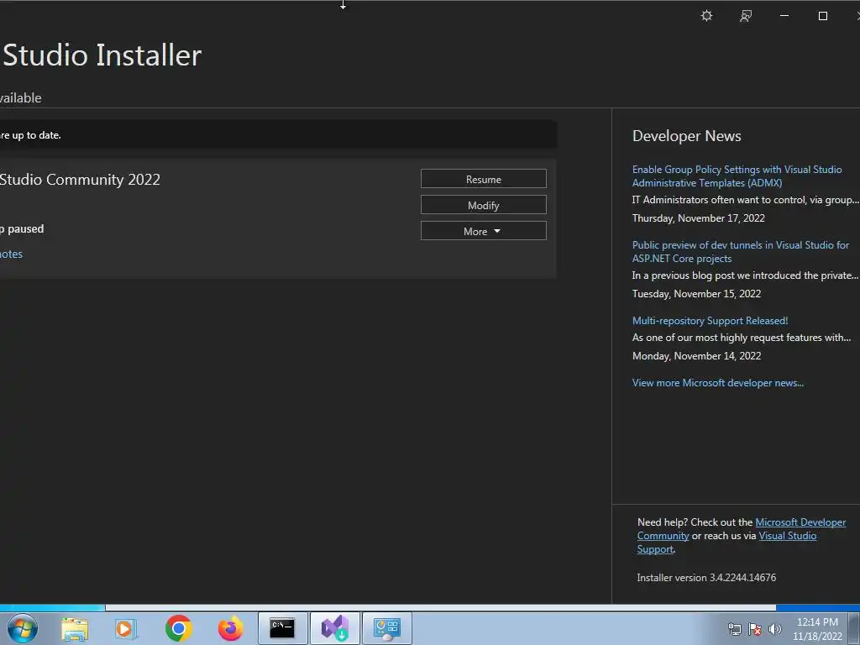The height and width of the screenshot is (645, 860).
Task: Resume the Visual Studio Community 2022 setup
Action: [x=483, y=179]
